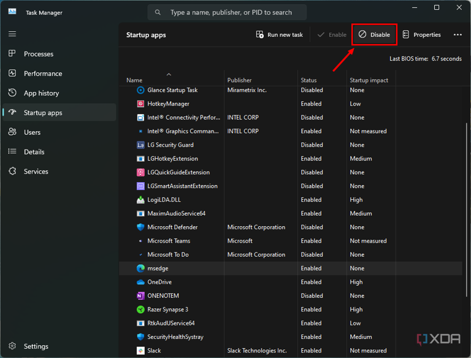Image resolution: width=471 pixels, height=358 pixels.
Task: Click the Glance Startup Task icon
Action: point(140,90)
